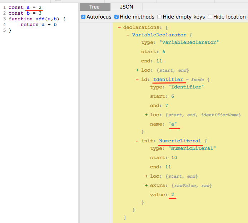Click line number 4 in the gutter
Image resolution: width=248 pixels, height=223 pixels.
click(x=4, y=25)
